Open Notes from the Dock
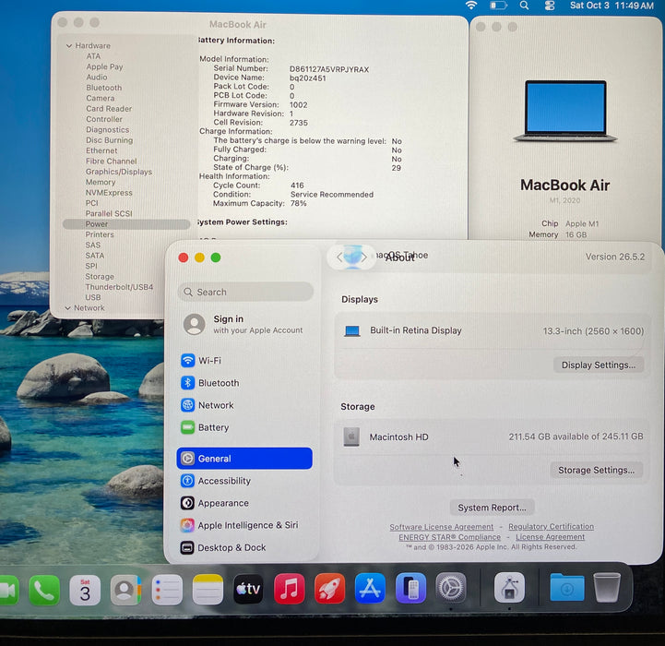Image resolution: width=665 pixels, height=646 pixels. pos(208,590)
